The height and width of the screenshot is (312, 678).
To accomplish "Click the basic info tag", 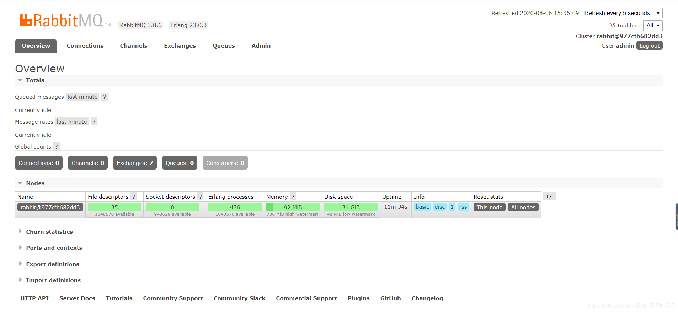I will point(422,207).
